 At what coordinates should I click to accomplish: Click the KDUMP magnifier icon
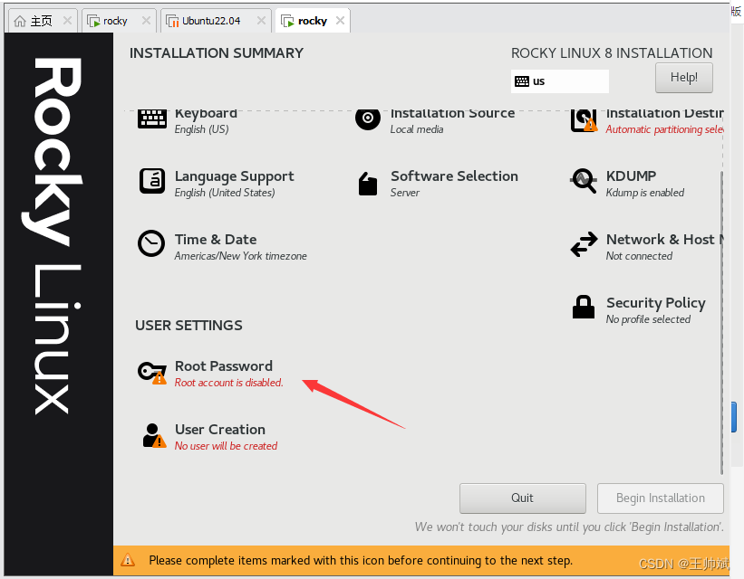tap(584, 181)
